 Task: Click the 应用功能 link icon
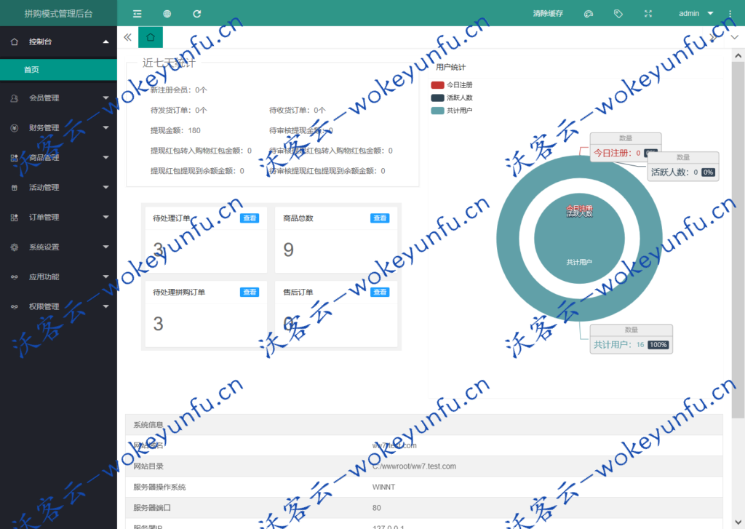15,277
